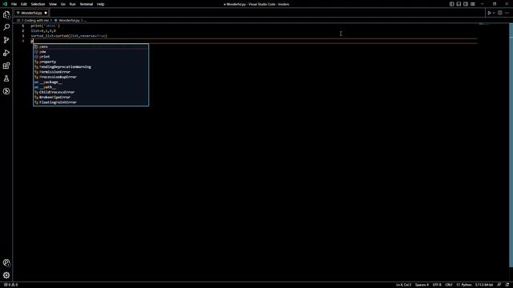Screen dimensions: 513x288
Task: Expand the run button dropdown arrow
Action: 494,13
